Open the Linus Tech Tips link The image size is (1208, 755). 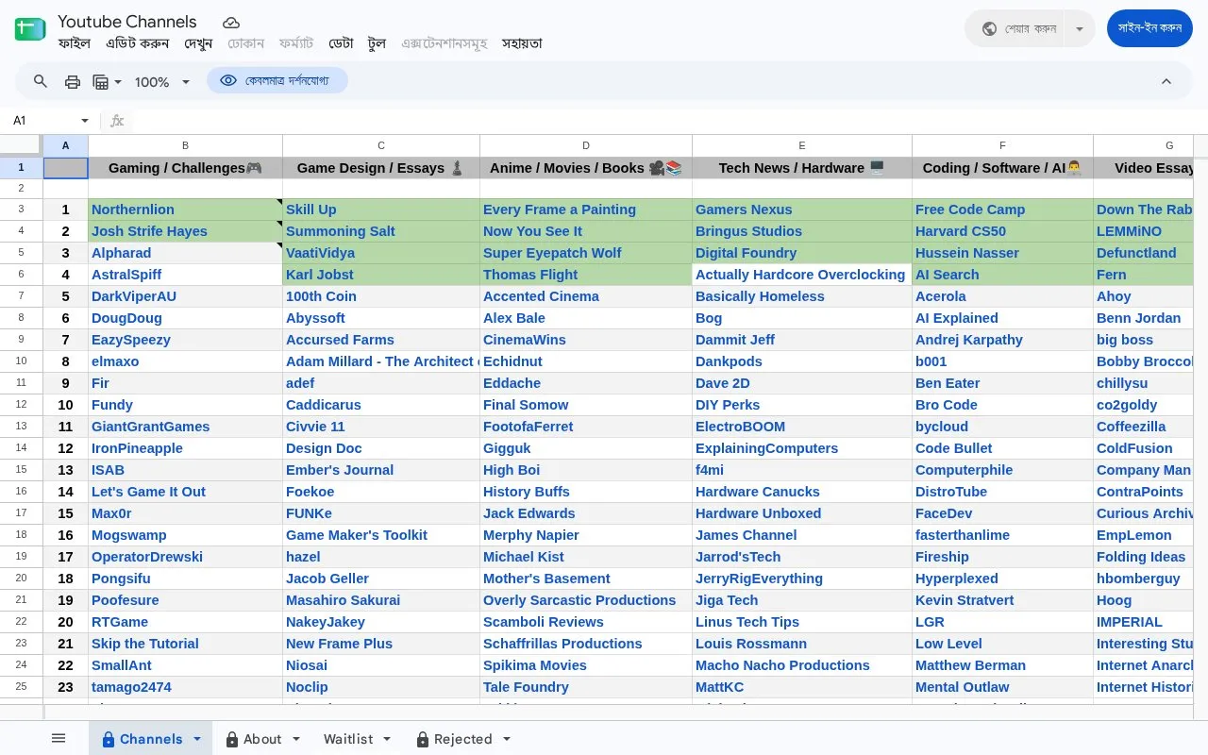point(747,622)
